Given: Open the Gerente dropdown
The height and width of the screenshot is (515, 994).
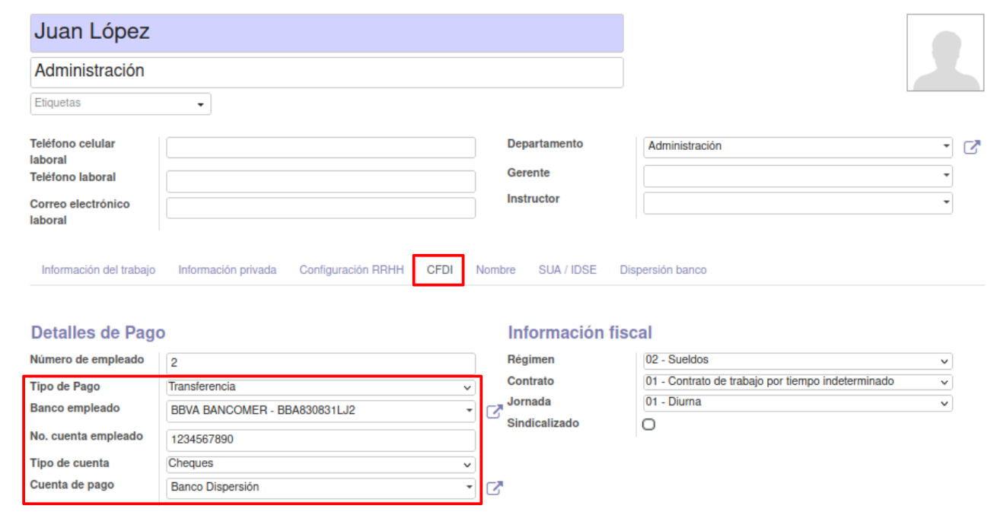Looking at the screenshot, I should coord(797,176).
